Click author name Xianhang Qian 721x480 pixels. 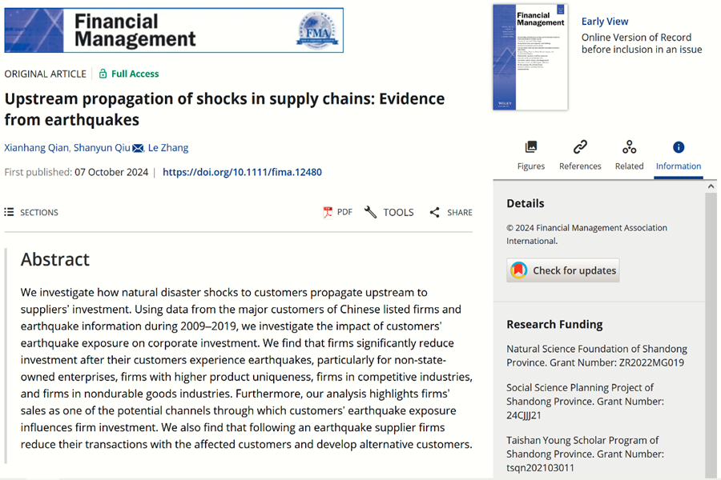(36, 148)
